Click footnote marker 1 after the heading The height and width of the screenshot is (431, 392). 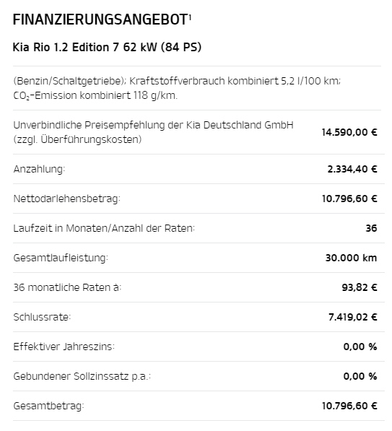point(190,18)
